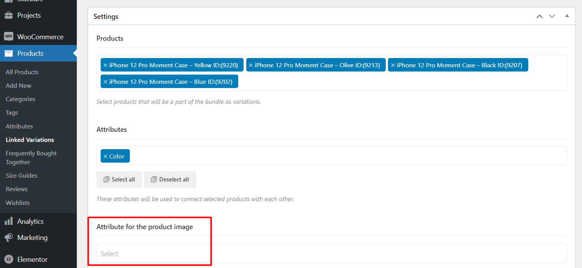Image resolution: width=582 pixels, height=268 pixels.
Task: Click the Select all button
Action: coord(119,180)
